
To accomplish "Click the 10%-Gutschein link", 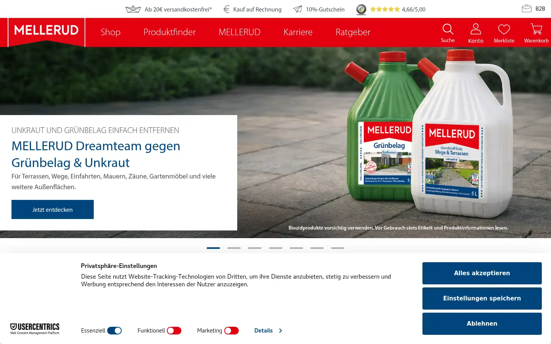I will pos(325,10).
